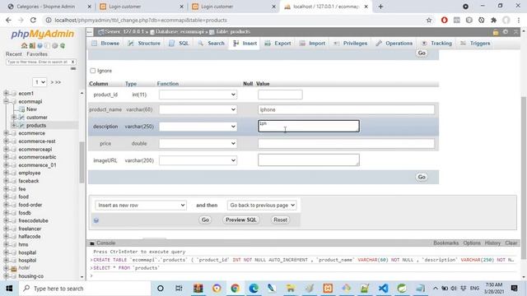
Task: Expand the customer table node
Action: [14, 117]
